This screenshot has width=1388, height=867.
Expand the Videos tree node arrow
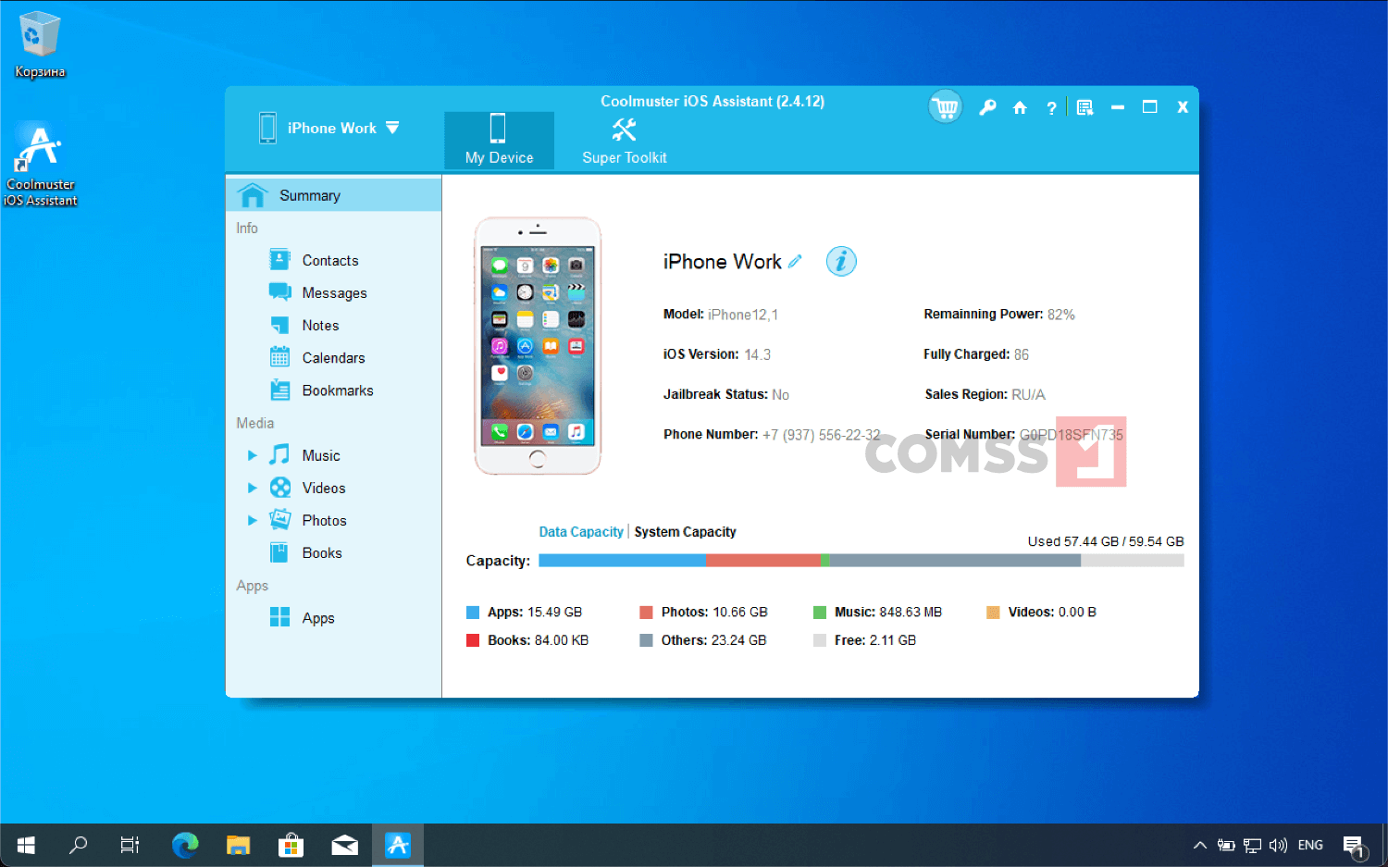[x=252, y=488]
